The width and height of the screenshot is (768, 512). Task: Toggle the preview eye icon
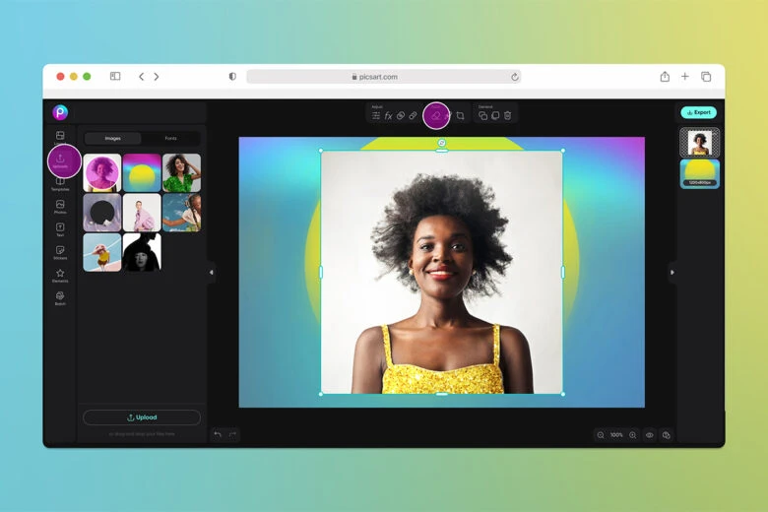tap(649, 434)
